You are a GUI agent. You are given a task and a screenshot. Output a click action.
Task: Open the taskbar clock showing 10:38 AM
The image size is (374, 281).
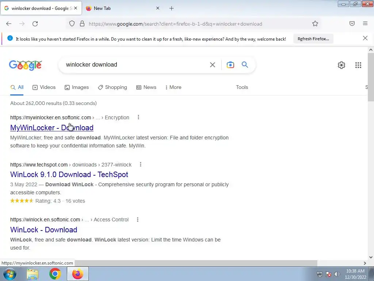tap(355, 274)
